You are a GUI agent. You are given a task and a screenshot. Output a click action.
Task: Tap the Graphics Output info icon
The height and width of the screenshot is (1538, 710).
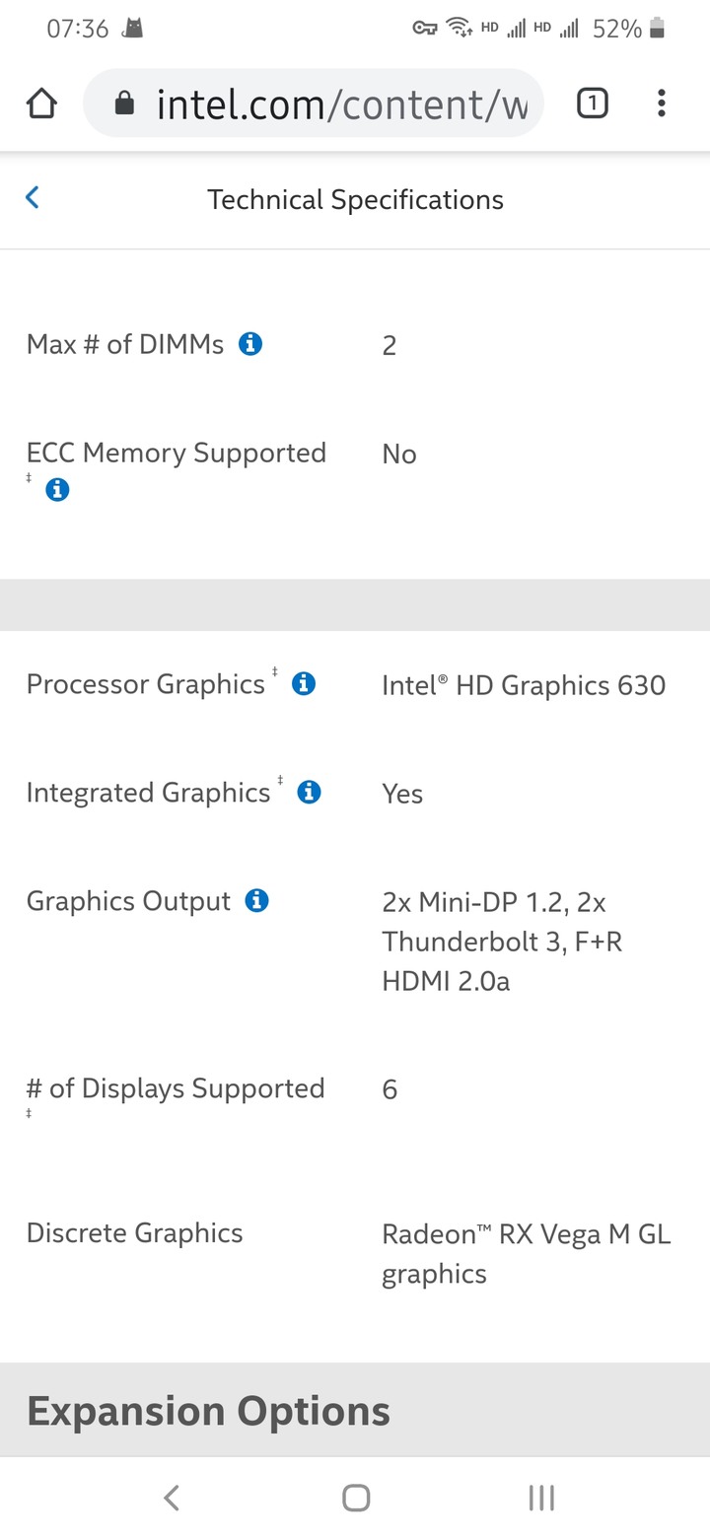(x=256, y=900)
